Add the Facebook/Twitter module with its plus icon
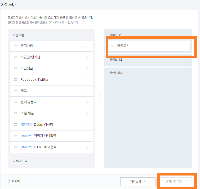Image resolution: width=200 pixels, height=189 pixels. 87,80
